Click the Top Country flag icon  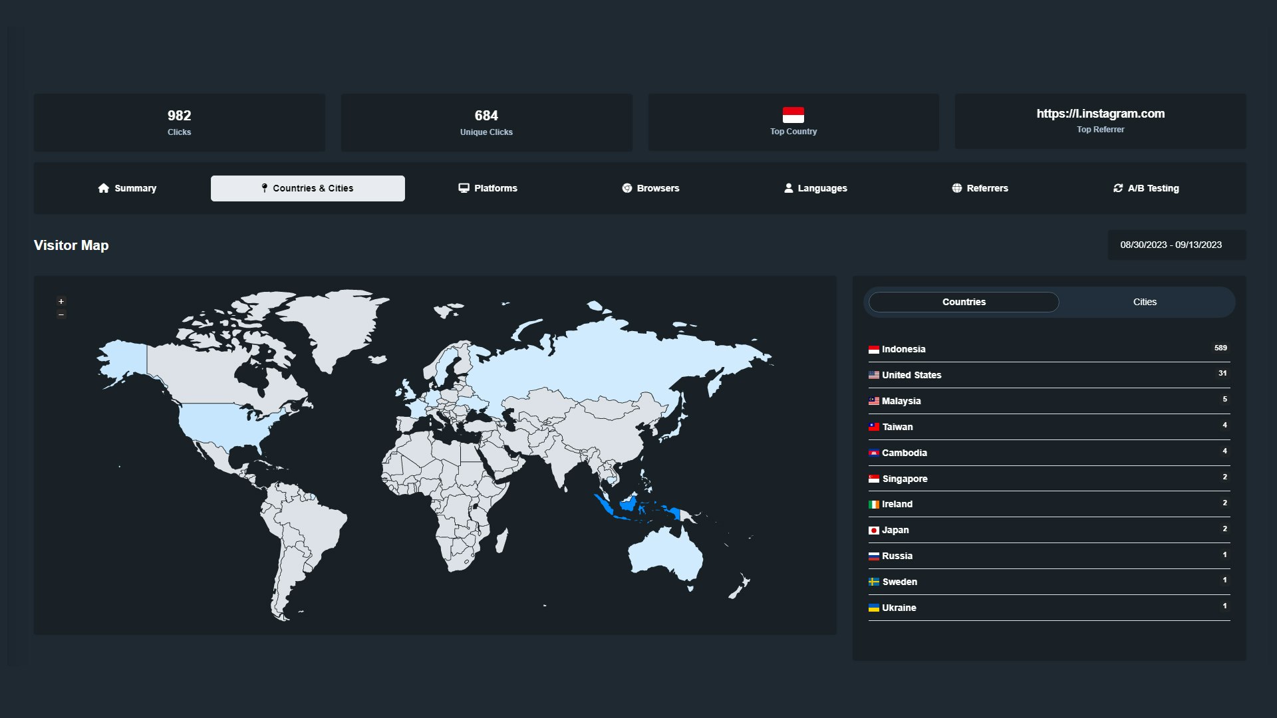(x=793, y=115)
